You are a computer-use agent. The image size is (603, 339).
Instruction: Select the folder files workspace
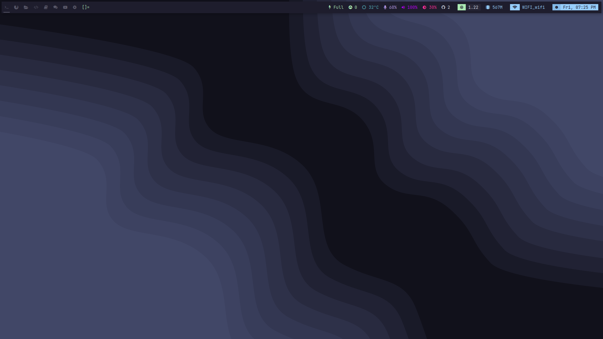pyautogui.click(x=26, y=7)
